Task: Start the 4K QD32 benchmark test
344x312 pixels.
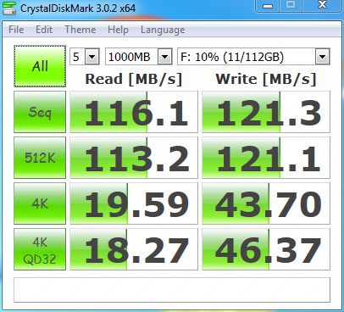Action: [40, 249]
